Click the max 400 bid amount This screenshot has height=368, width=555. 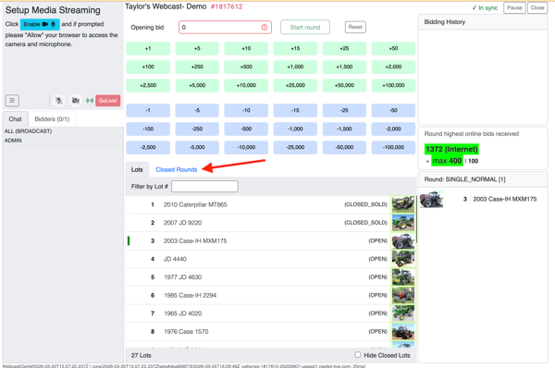[447, 161]
